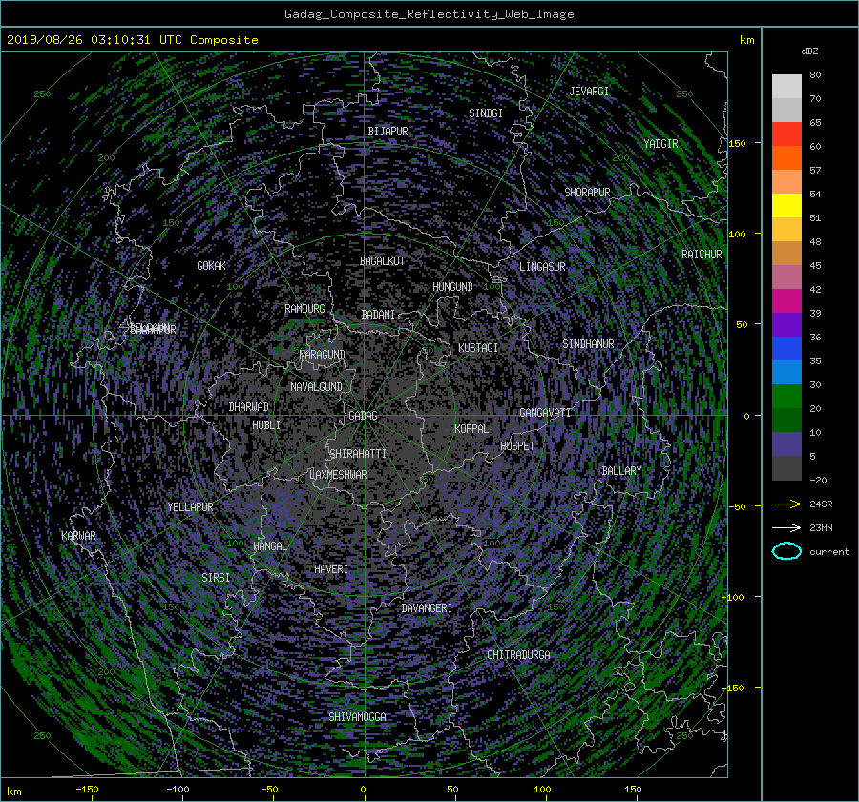This screenshot has height=802, width=859.
Task: Click the 150 tick on right axis
Action: coord(738,143)
